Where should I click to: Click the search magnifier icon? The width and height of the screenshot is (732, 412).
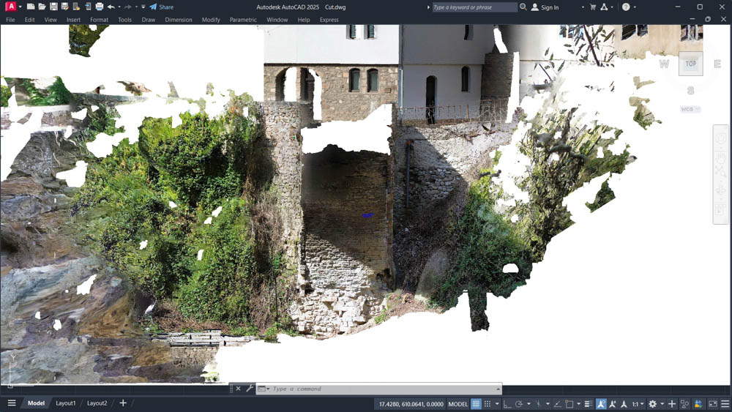(x=523, y=7)
